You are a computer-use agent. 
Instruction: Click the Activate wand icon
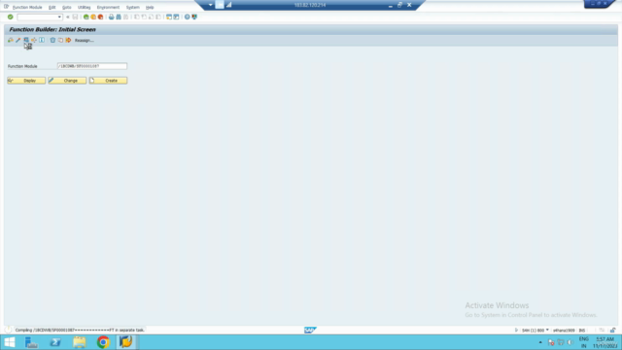(18, 40)
